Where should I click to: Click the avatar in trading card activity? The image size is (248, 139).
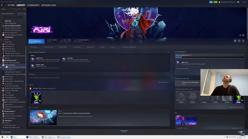point(30,88)
